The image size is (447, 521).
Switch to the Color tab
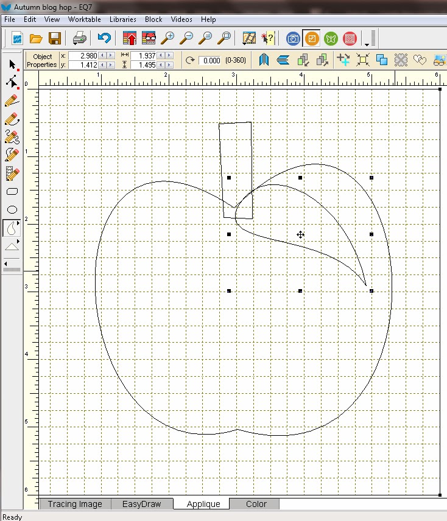[256, 504]
